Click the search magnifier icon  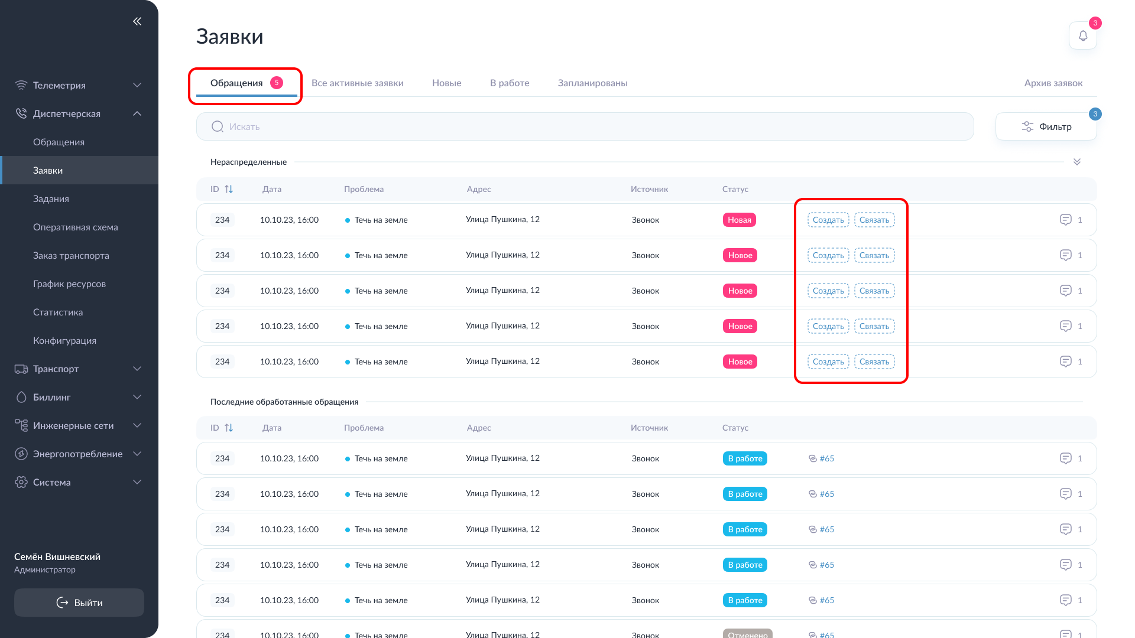218,126
